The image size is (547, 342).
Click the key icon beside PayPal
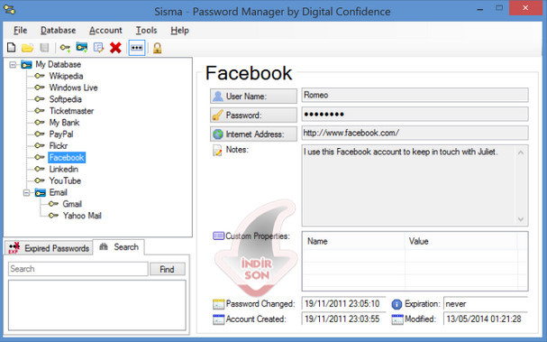pos(40,134)
